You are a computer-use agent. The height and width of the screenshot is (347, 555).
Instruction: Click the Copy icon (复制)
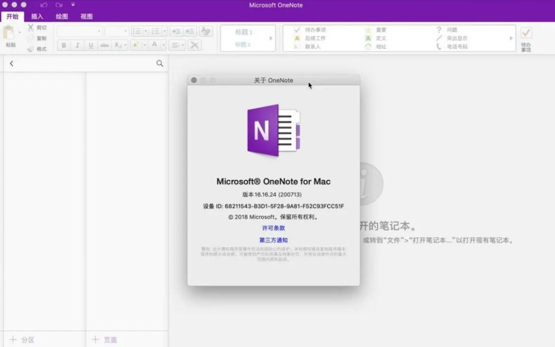click(x=31, y=38)
